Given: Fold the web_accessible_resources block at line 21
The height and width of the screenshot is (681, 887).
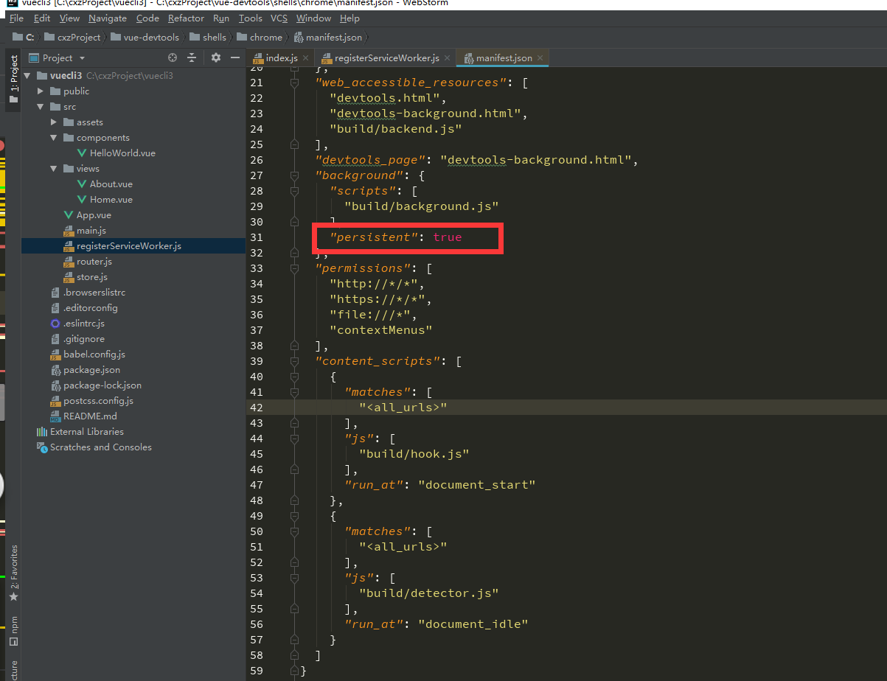Looking at the screenshot, I should [293, 83].
